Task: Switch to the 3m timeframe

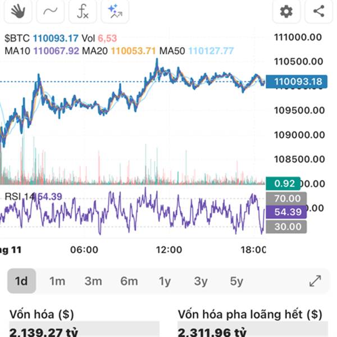Action: 93,281
